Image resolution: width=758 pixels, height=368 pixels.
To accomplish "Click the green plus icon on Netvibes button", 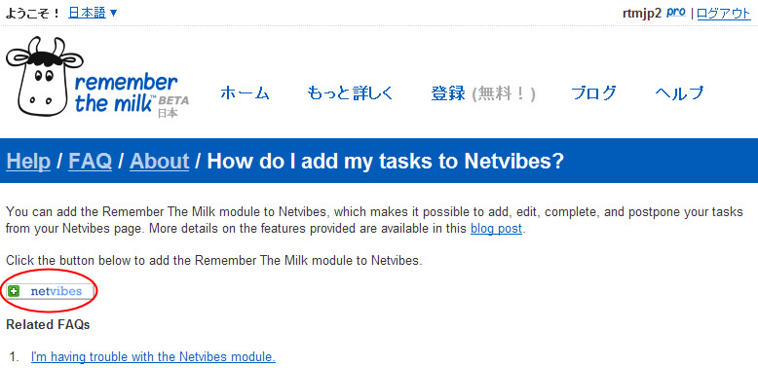I will pyautogui.click(x=14, y=291).
